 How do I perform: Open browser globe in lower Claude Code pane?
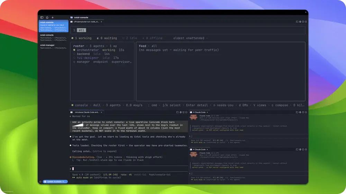tap(300, 149)
